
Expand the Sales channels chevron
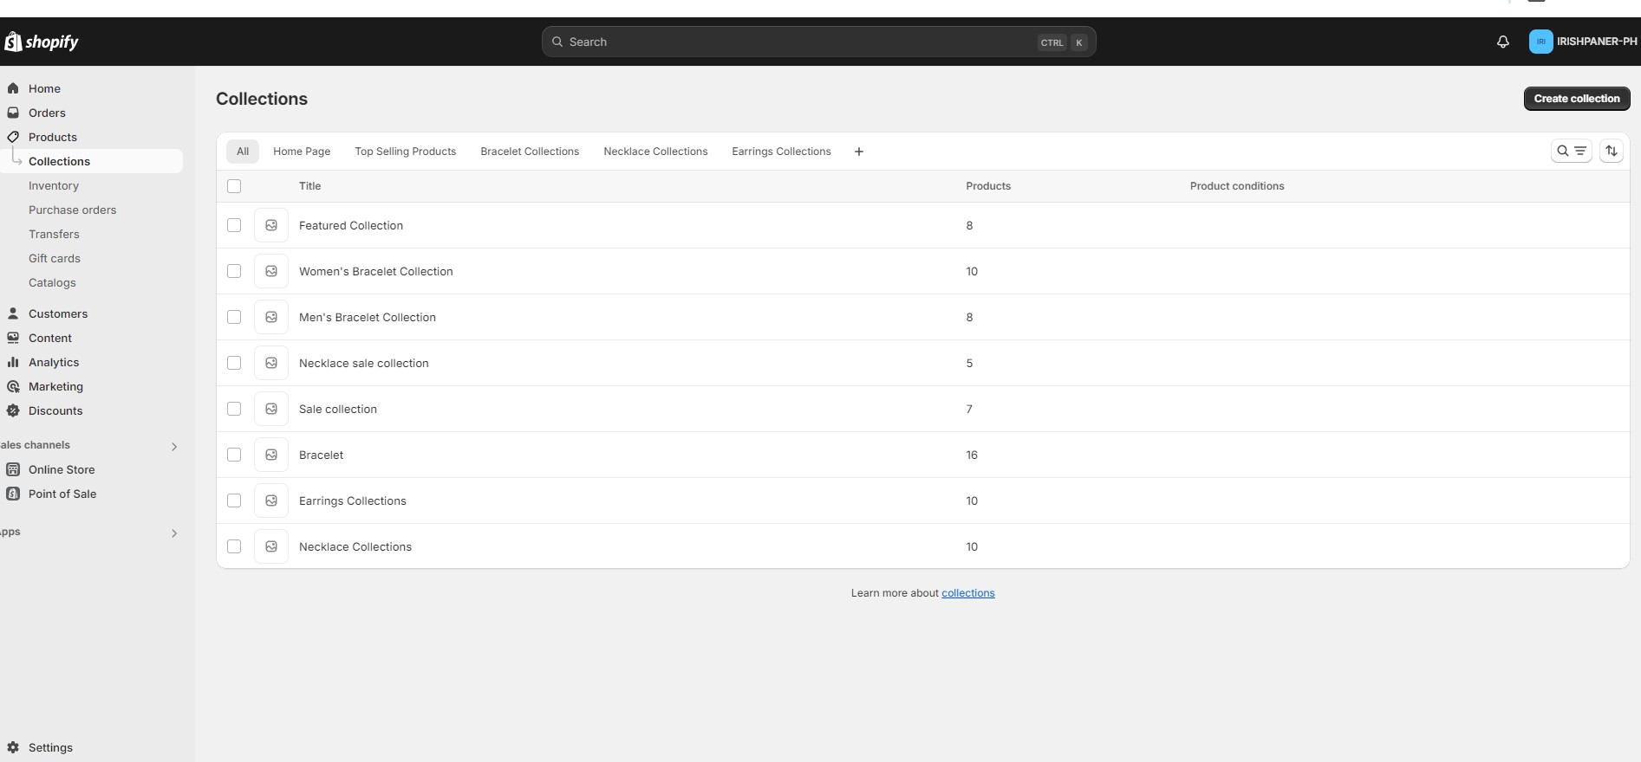(x=174, y=447)
